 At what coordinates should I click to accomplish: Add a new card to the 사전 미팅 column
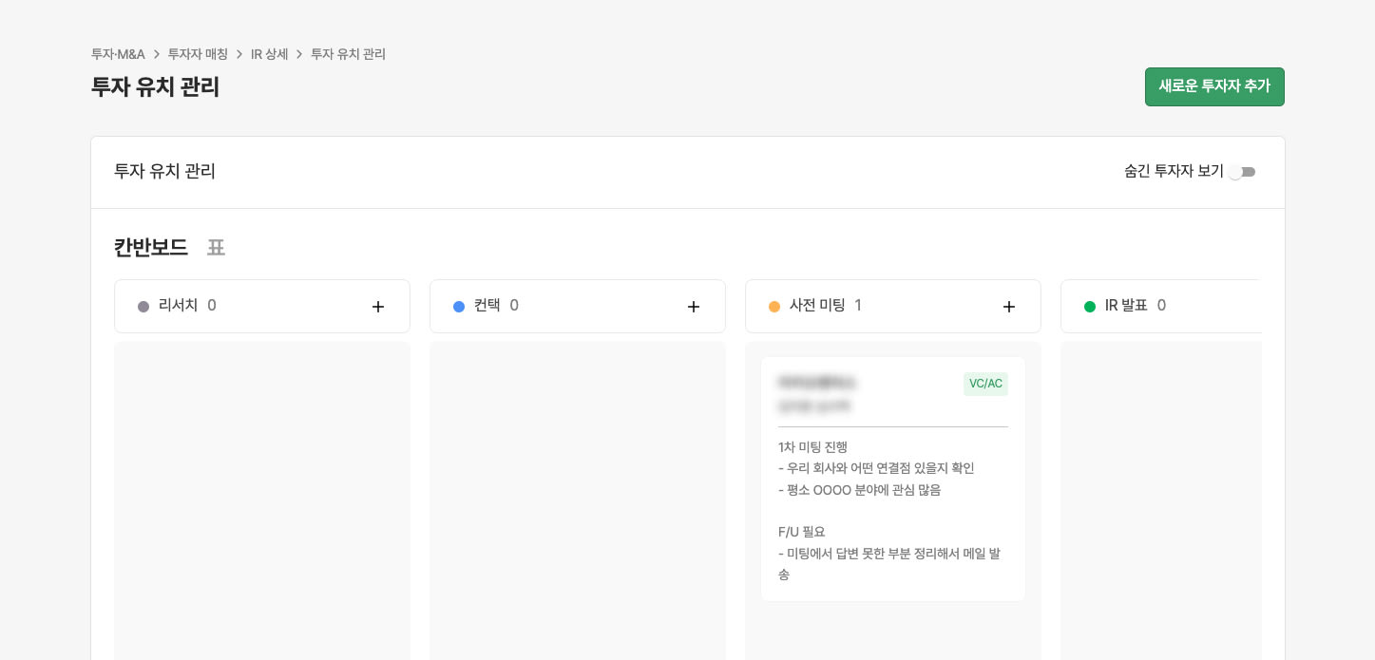coord(1009,307)
